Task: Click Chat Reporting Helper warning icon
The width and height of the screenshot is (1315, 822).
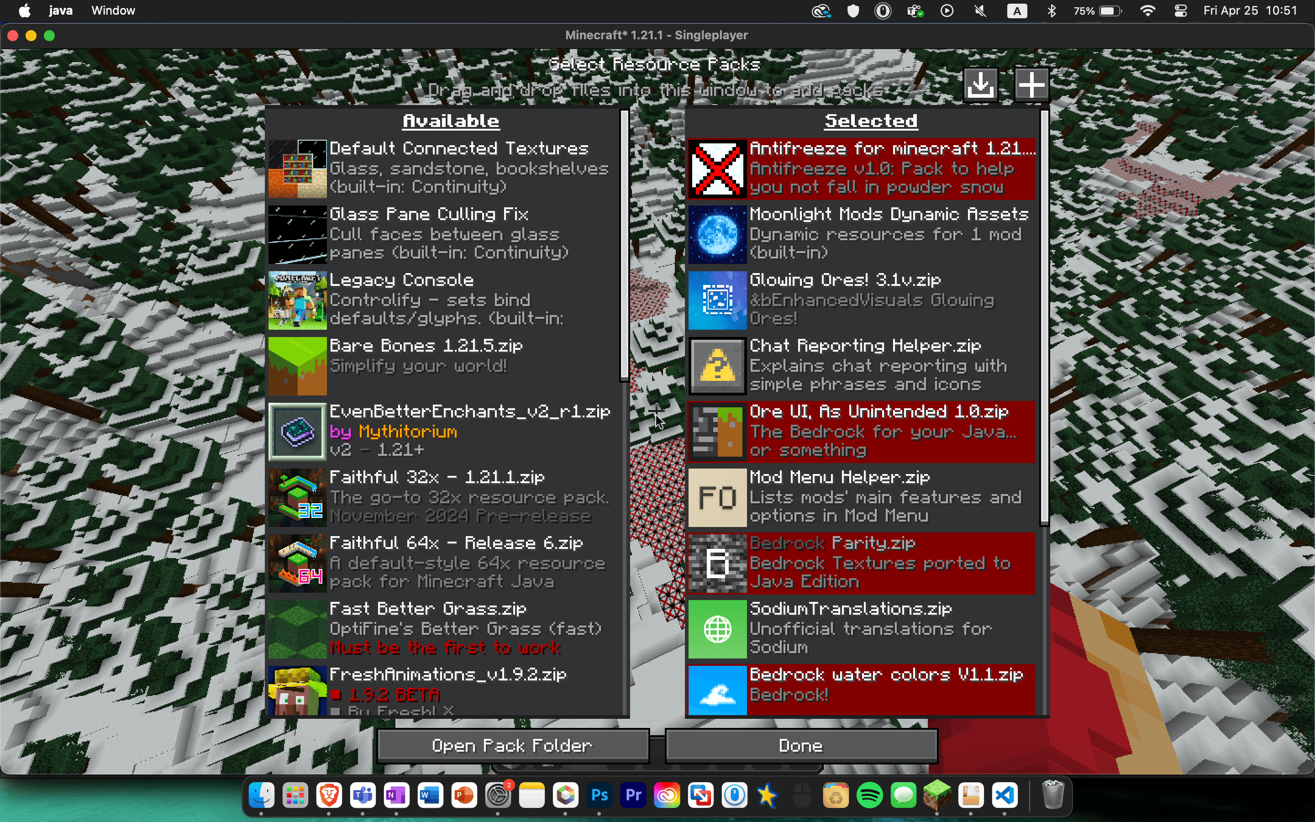Action: click(717, 366)
